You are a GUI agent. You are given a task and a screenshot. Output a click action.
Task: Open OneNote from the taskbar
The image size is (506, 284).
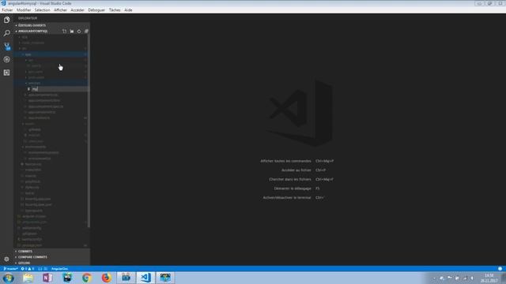[47, 278]
